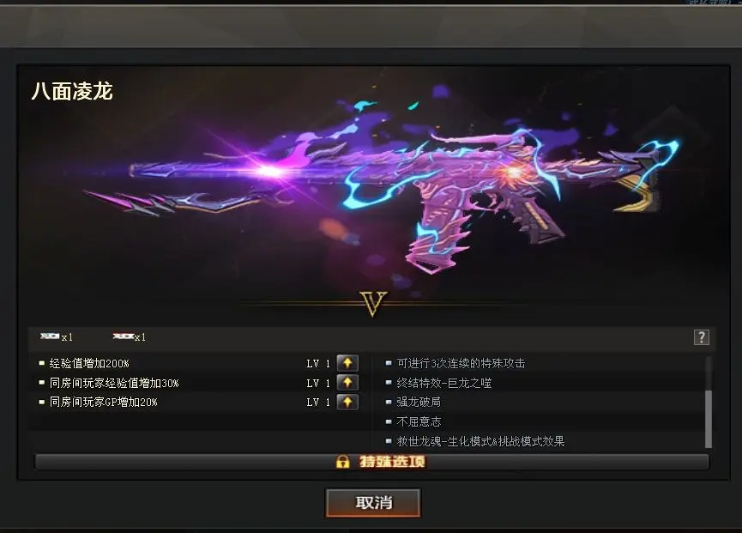
Task: Click the upgrade arrow for 同房间玩家经验值增加30%
Action: coord(347,383)
